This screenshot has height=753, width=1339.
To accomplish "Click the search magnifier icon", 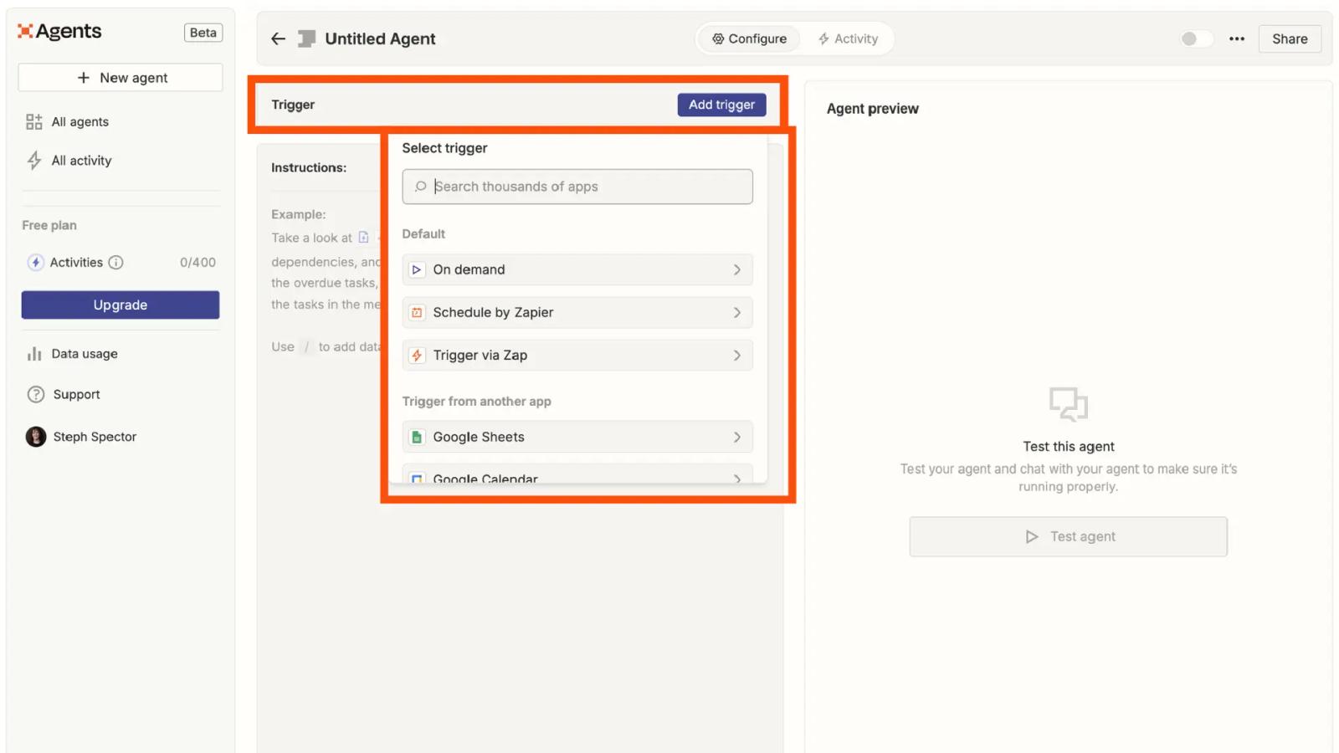I will point(421,187).
